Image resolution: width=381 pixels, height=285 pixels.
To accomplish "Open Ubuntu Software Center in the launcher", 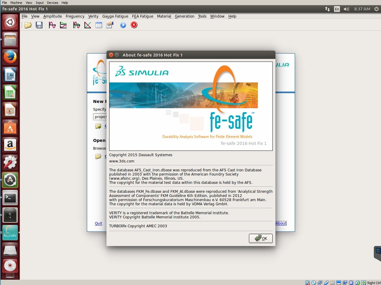I will pyautogui.click(x=10, y=127).
